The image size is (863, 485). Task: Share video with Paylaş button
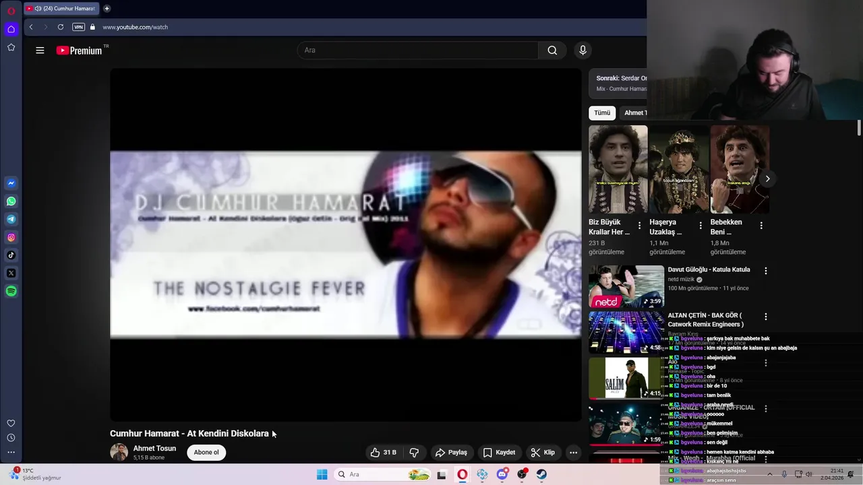click(x=451, y=453)
